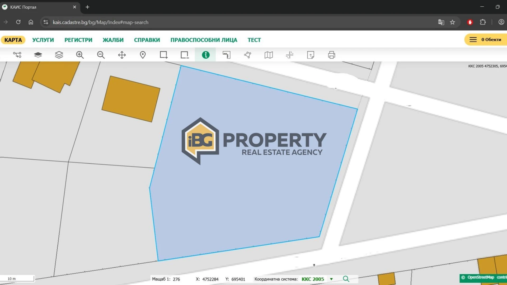Image resolution: width=507 pixels, height=285 pixels.
Task: Click the scale value 276 field
Action: 176,279
